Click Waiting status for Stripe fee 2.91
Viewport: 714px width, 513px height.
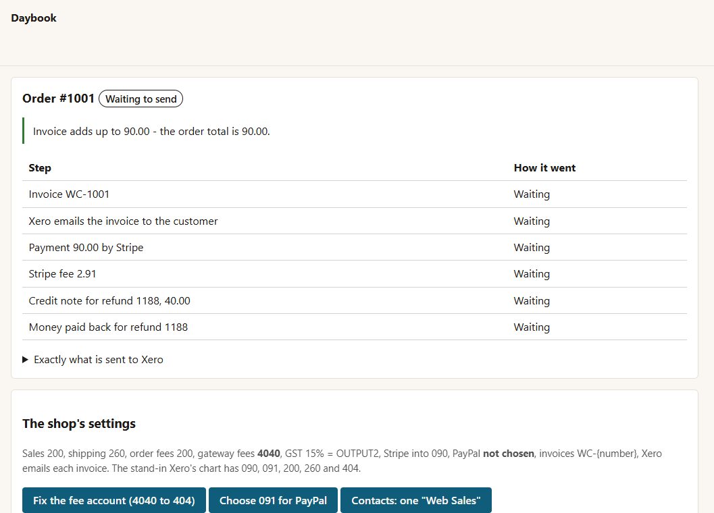point(532,274)
